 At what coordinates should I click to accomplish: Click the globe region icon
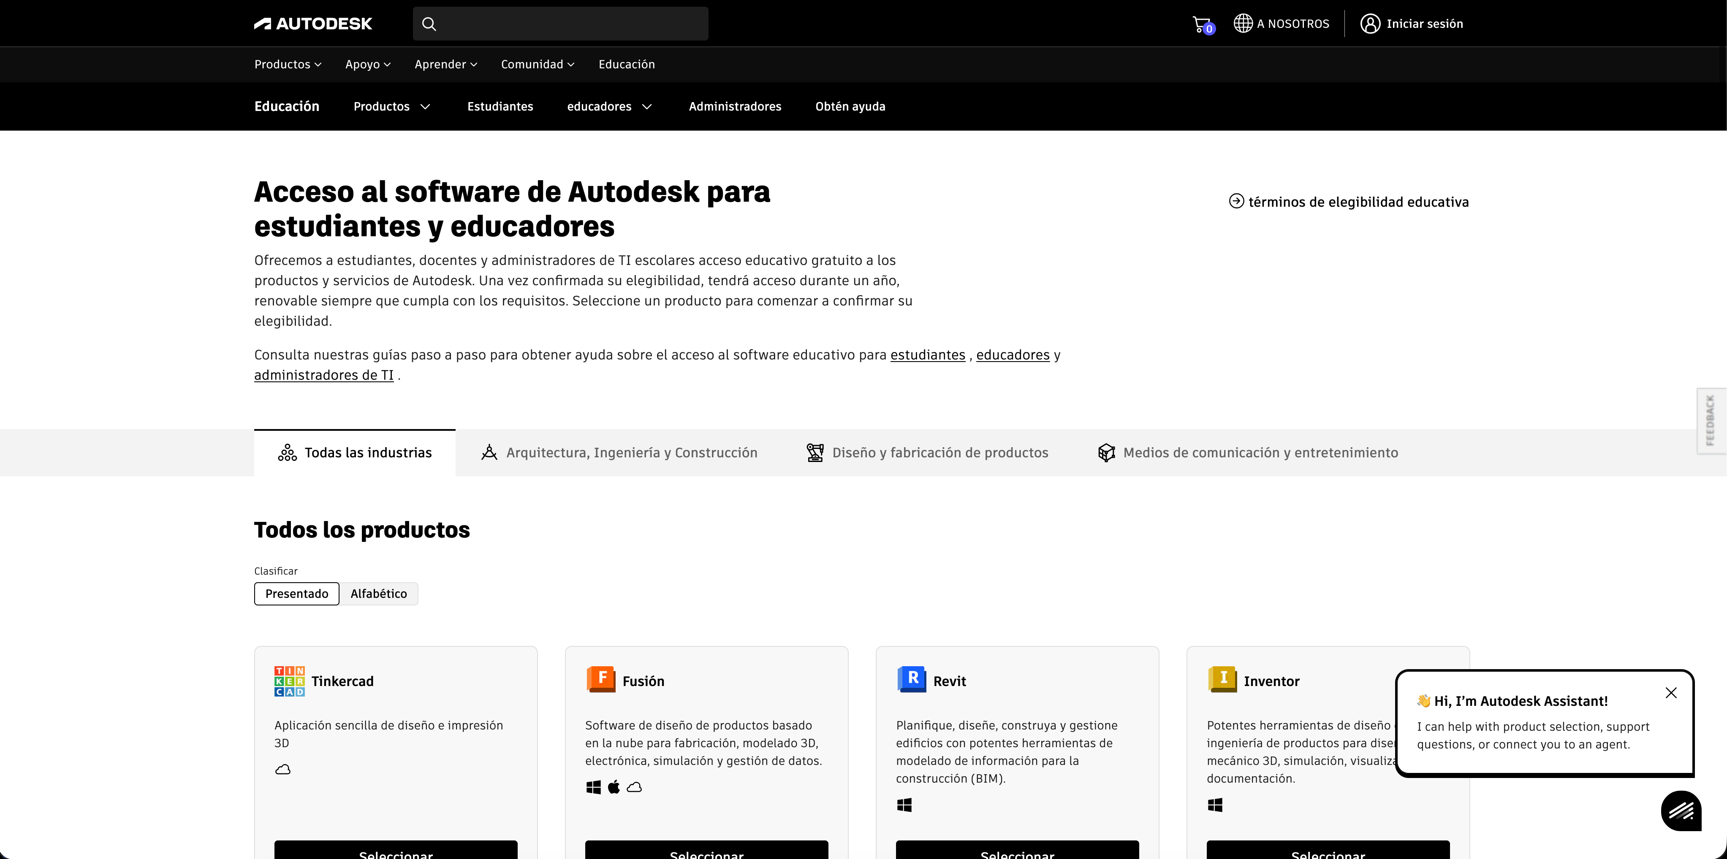click(1243, 24)
